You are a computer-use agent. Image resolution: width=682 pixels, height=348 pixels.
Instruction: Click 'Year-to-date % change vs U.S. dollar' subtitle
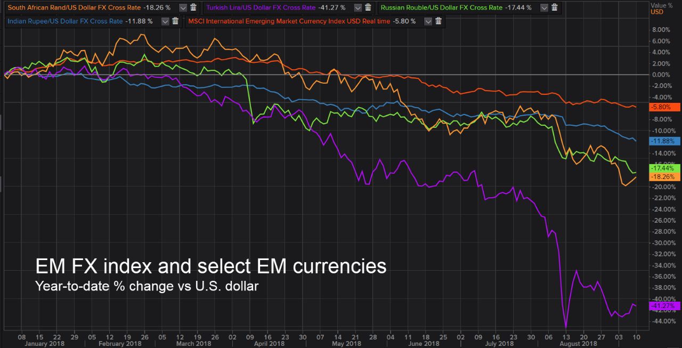coord(147,286)
